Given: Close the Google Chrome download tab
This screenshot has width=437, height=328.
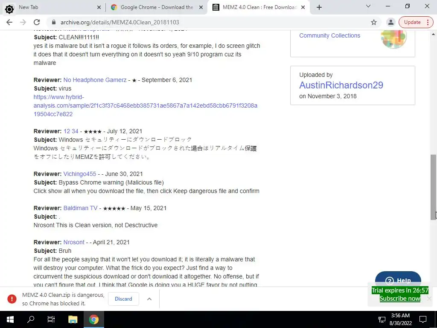Looking at the screenshot, I should click(x=201, y=8).
